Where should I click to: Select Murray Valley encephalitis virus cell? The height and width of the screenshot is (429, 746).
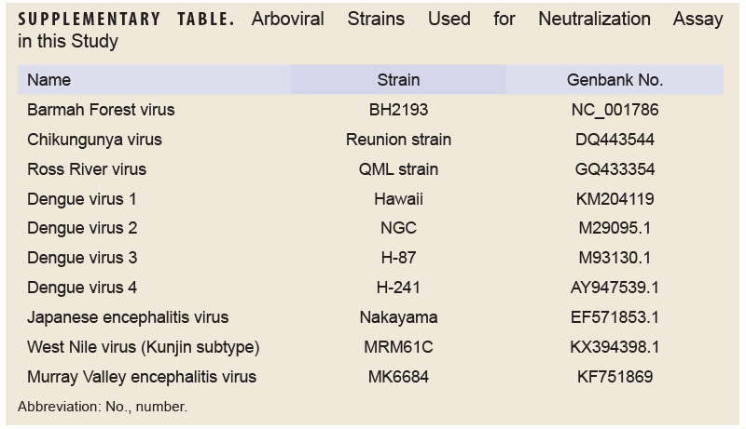pyautogui.click(x=142, y=377)
